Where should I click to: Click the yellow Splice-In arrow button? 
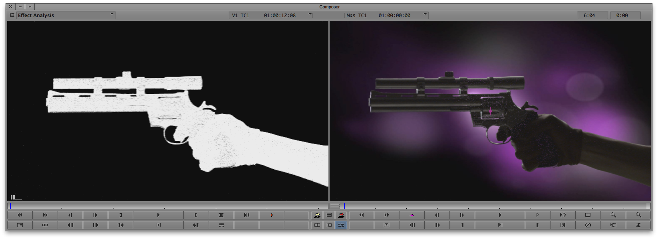317,215
